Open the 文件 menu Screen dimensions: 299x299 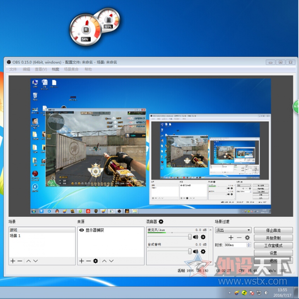(x=13, y=69)
